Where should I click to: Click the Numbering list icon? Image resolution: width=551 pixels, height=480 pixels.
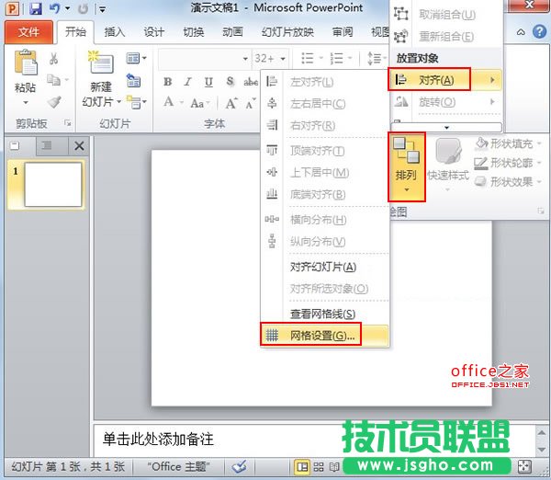(x=337, y=58)
